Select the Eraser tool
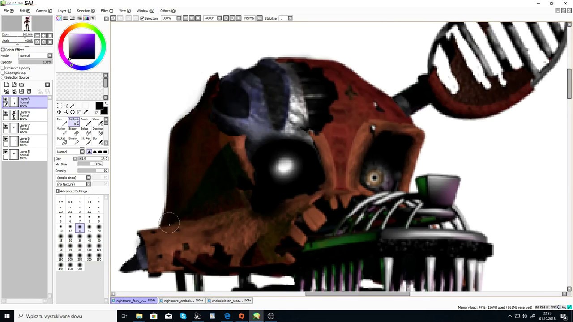Viewport: 573px width, 322px height. (73, 131)
